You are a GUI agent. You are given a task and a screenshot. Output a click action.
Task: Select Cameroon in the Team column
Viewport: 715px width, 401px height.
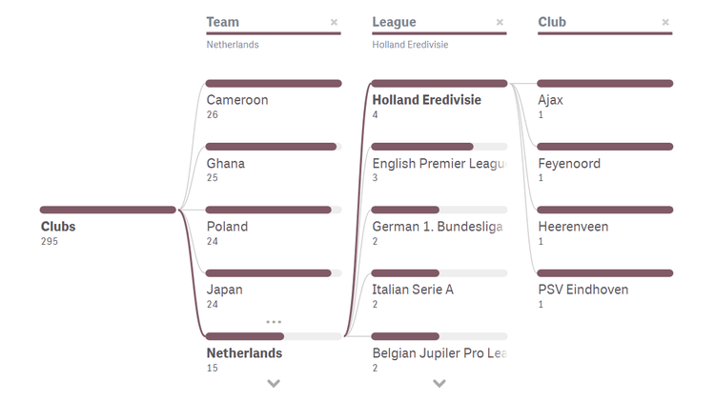click(237, 100)
